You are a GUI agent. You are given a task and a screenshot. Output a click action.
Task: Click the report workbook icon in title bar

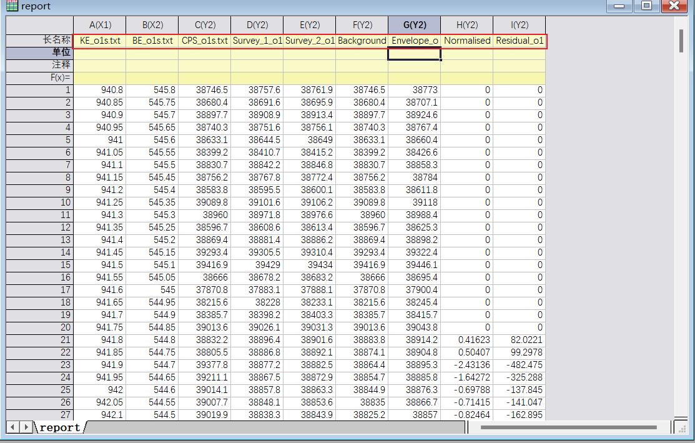point(12,6)
